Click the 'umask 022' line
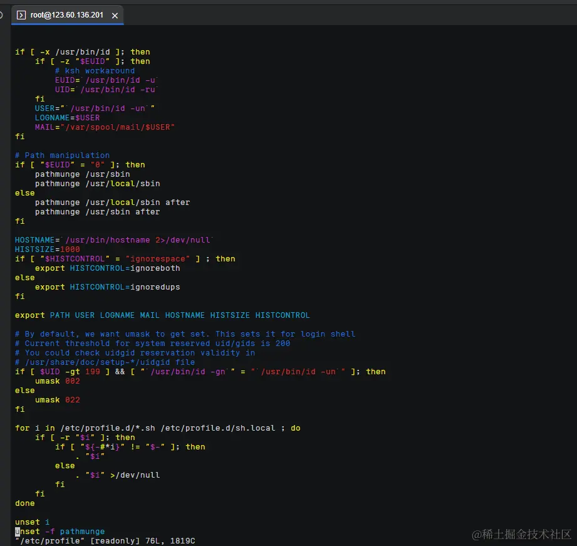 click(58, 400)
